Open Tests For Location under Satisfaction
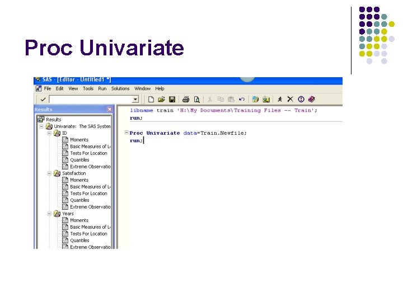 click(x=85, y=194)
